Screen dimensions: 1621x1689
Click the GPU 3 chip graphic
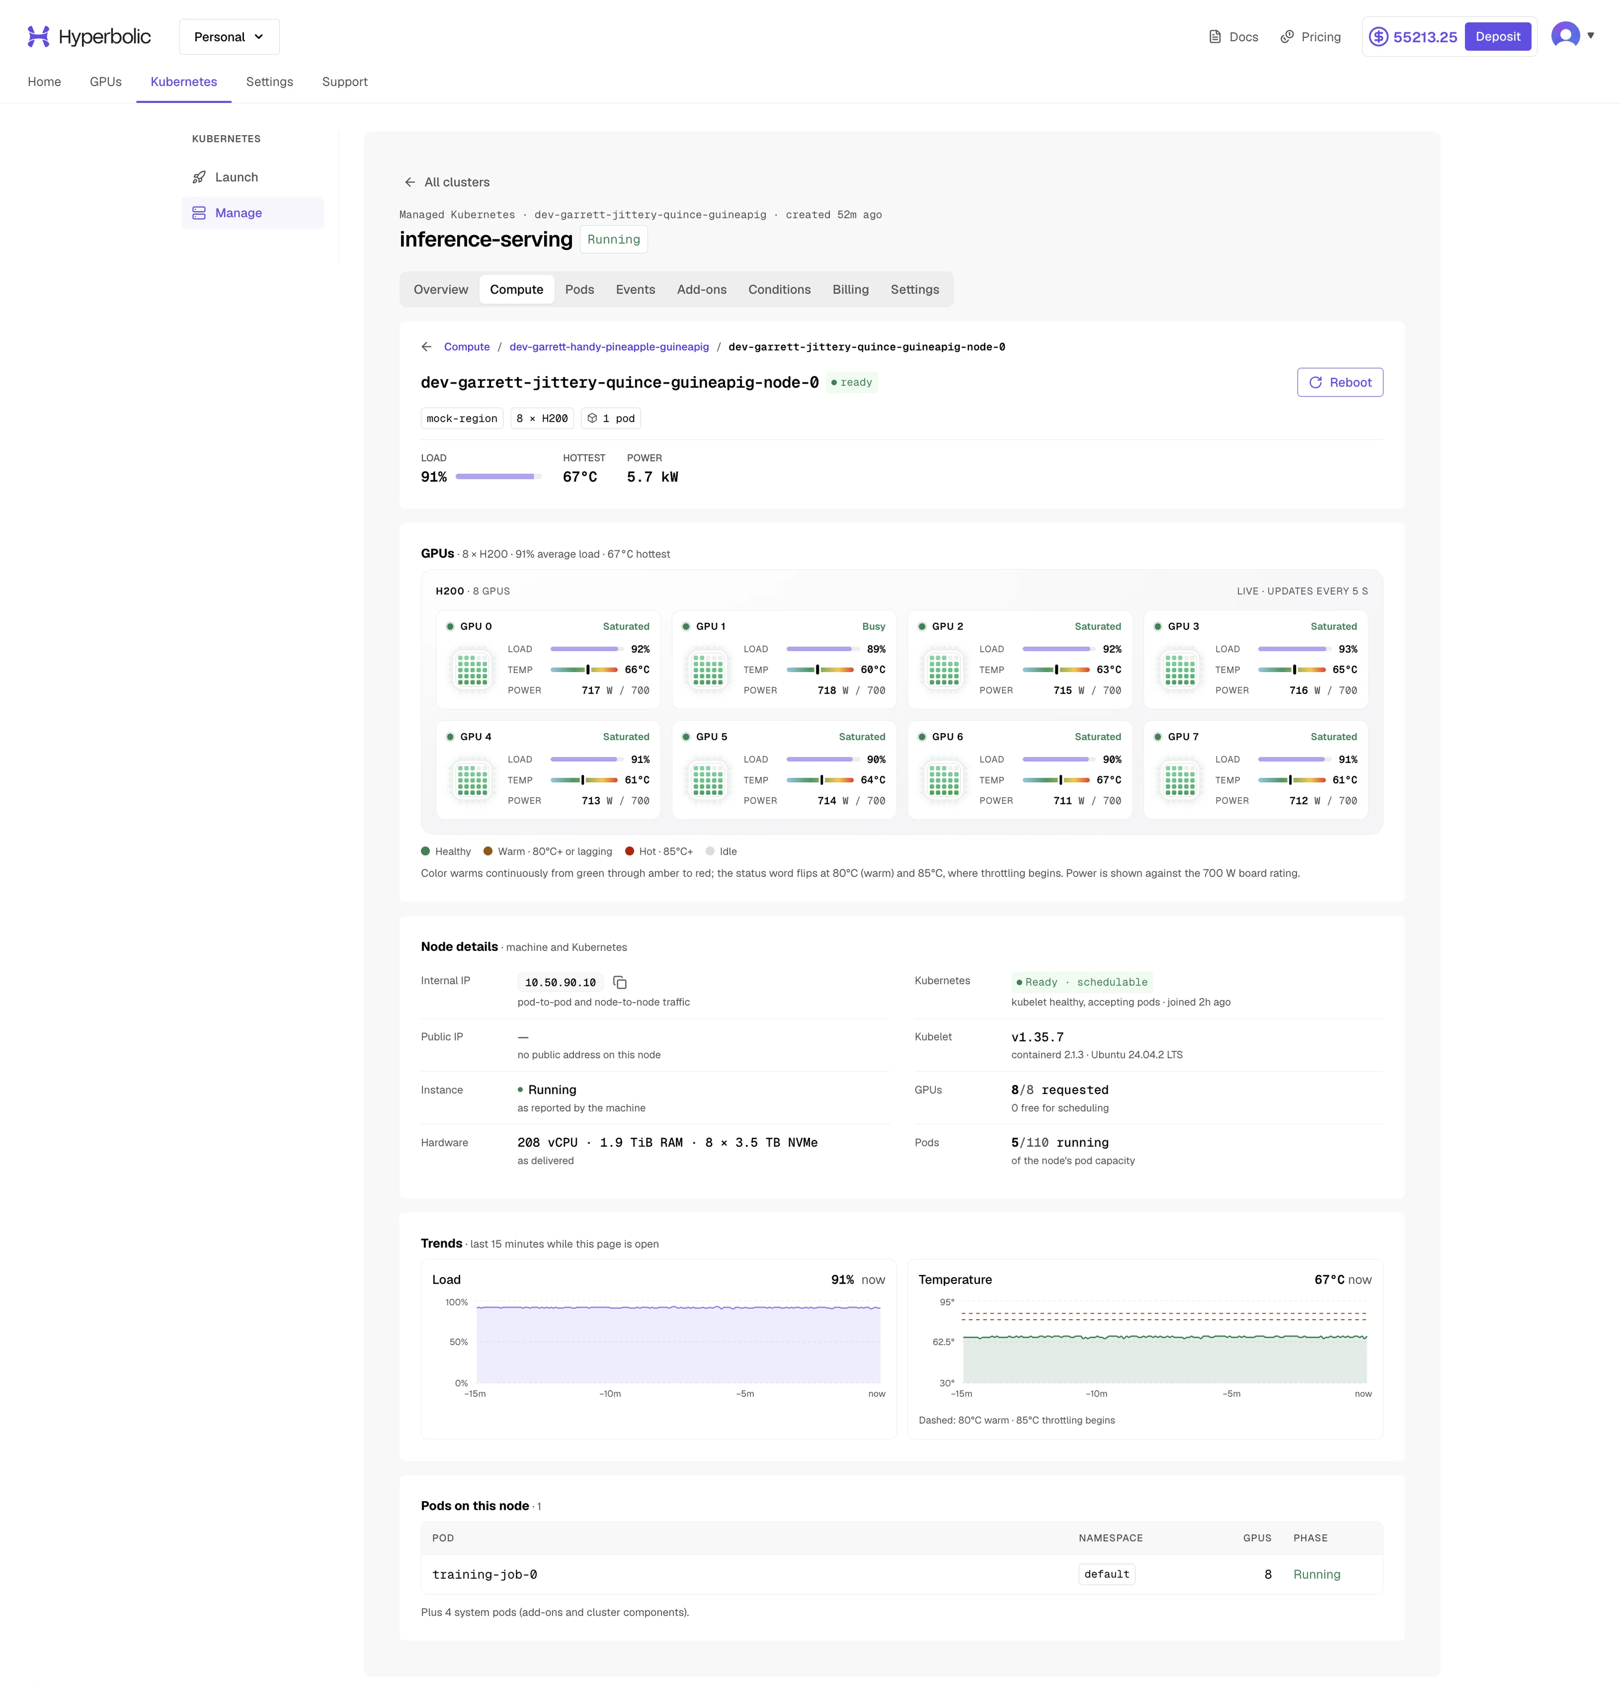coord(1180,670)
